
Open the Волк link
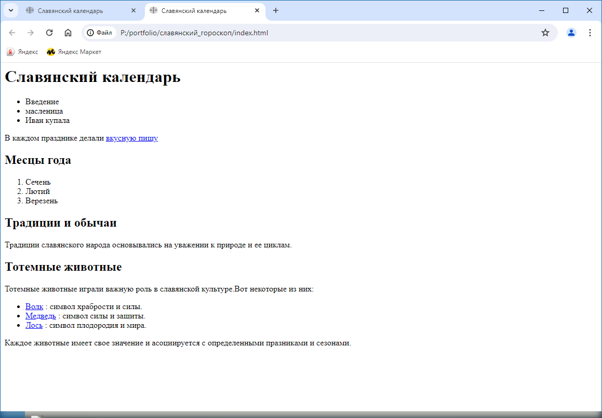pos(34,307)
